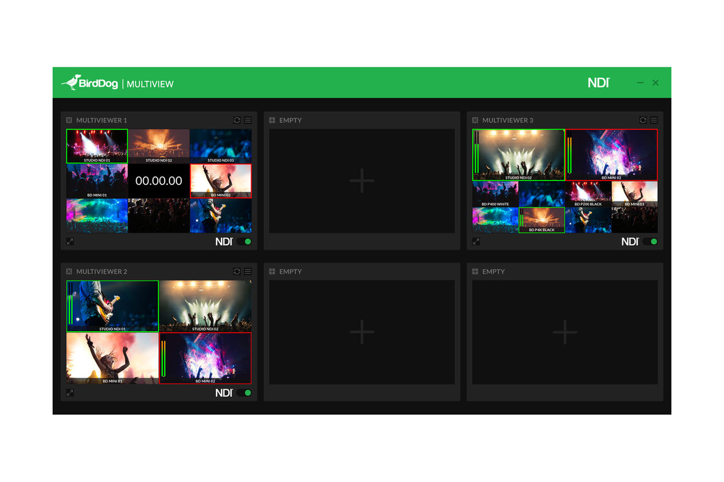The width and height of the screenshot is (724, 482).
Task: Select BD MINI 02 tile in Multiviewer 1
Action: 221,181
